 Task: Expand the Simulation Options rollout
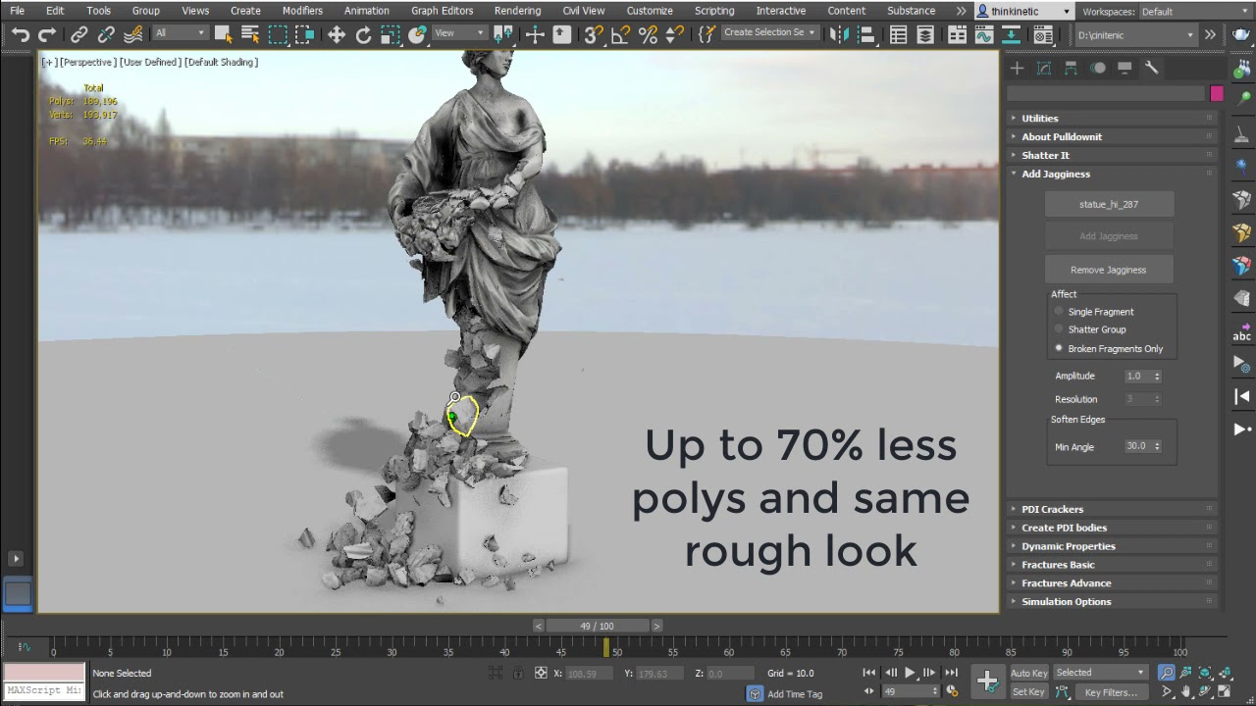(1066, 601)
